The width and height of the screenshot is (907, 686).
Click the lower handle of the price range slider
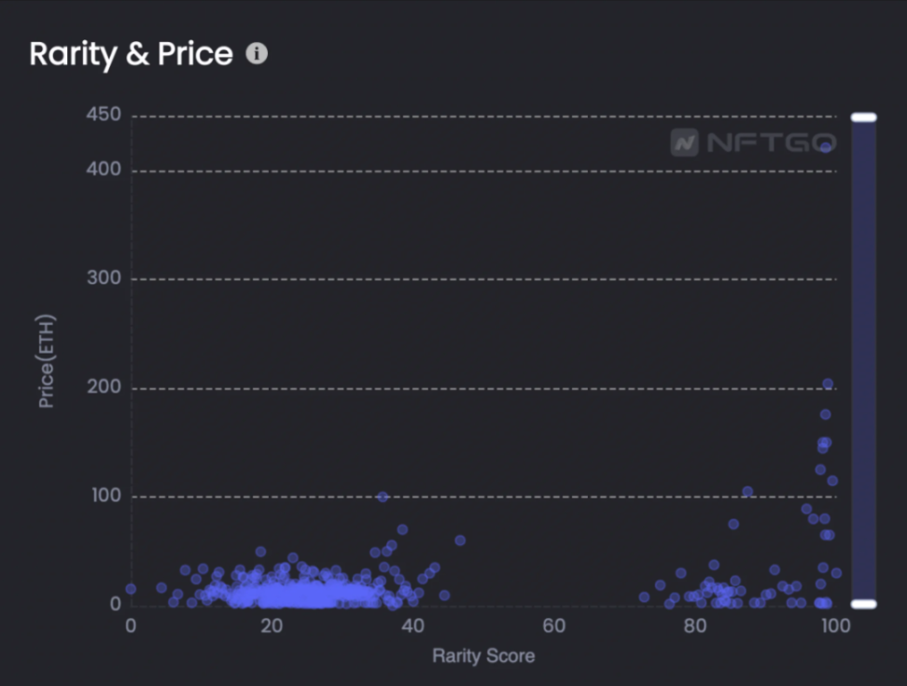(863, 604)
